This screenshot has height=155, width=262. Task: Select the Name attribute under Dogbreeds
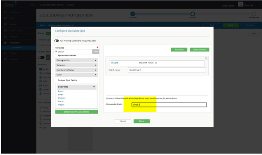[x=61, y=101]
